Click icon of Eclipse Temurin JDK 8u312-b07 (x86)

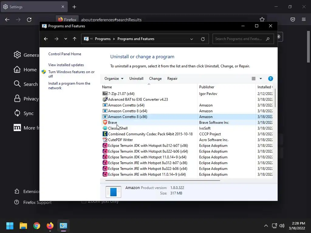[x=105, y=145]
